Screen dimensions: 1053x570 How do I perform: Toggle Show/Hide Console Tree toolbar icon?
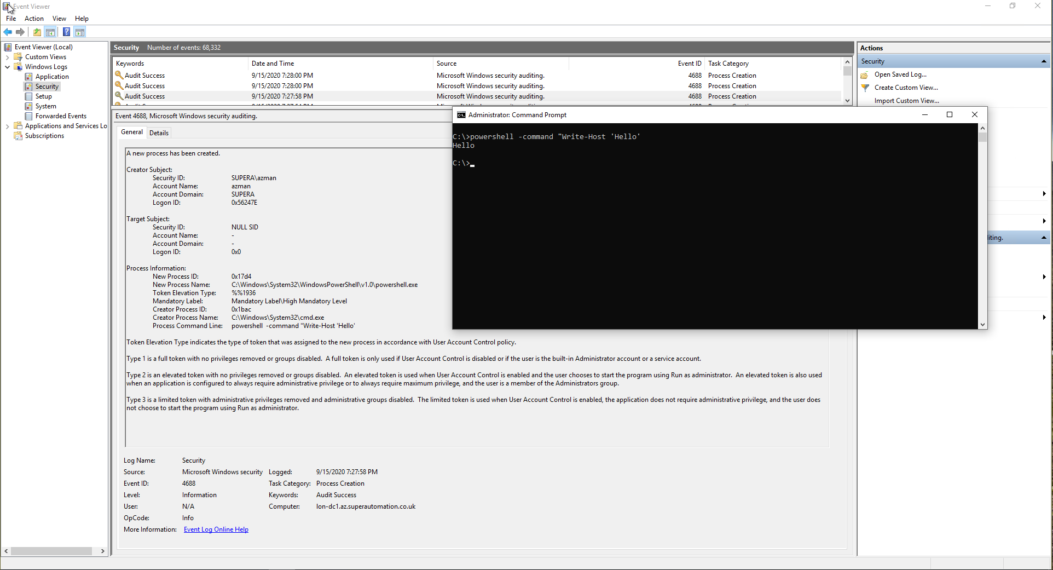50,32
